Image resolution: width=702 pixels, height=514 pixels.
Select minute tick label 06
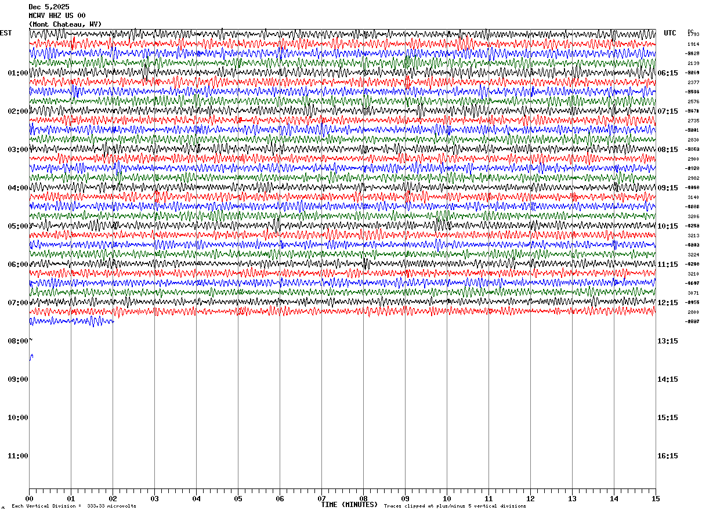[x=280, y=499]
